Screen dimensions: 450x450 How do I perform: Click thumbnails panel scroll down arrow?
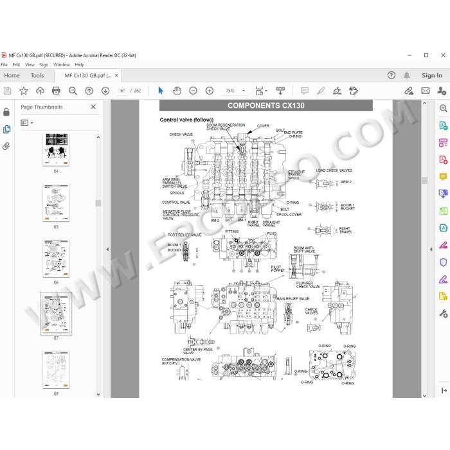point(98,394)
